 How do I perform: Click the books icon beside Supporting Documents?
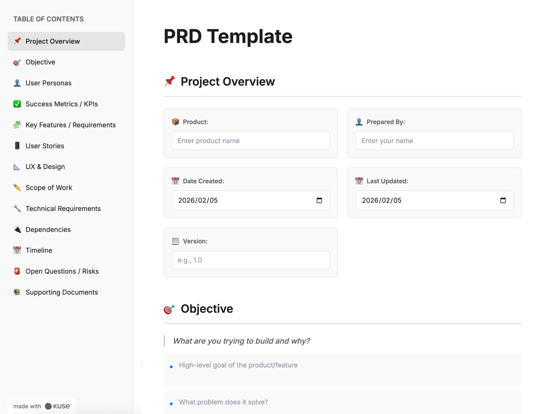[x=17, y=292]
